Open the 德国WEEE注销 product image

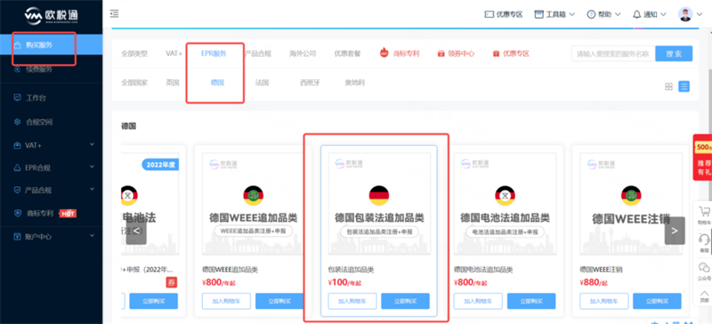(631, 203)
